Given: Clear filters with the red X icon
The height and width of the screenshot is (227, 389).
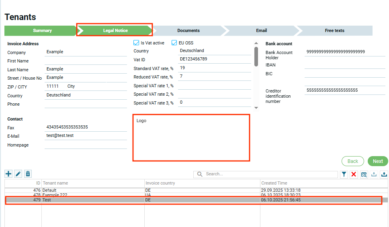Looking at the screenshot, I should (x=354, y=174).
